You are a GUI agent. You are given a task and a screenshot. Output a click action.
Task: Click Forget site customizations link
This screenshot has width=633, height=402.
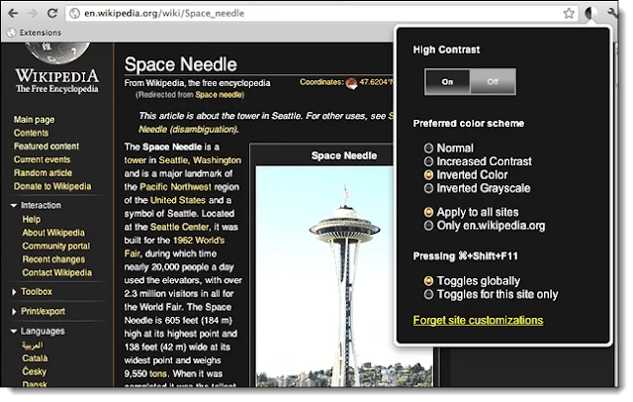point(478,320)
